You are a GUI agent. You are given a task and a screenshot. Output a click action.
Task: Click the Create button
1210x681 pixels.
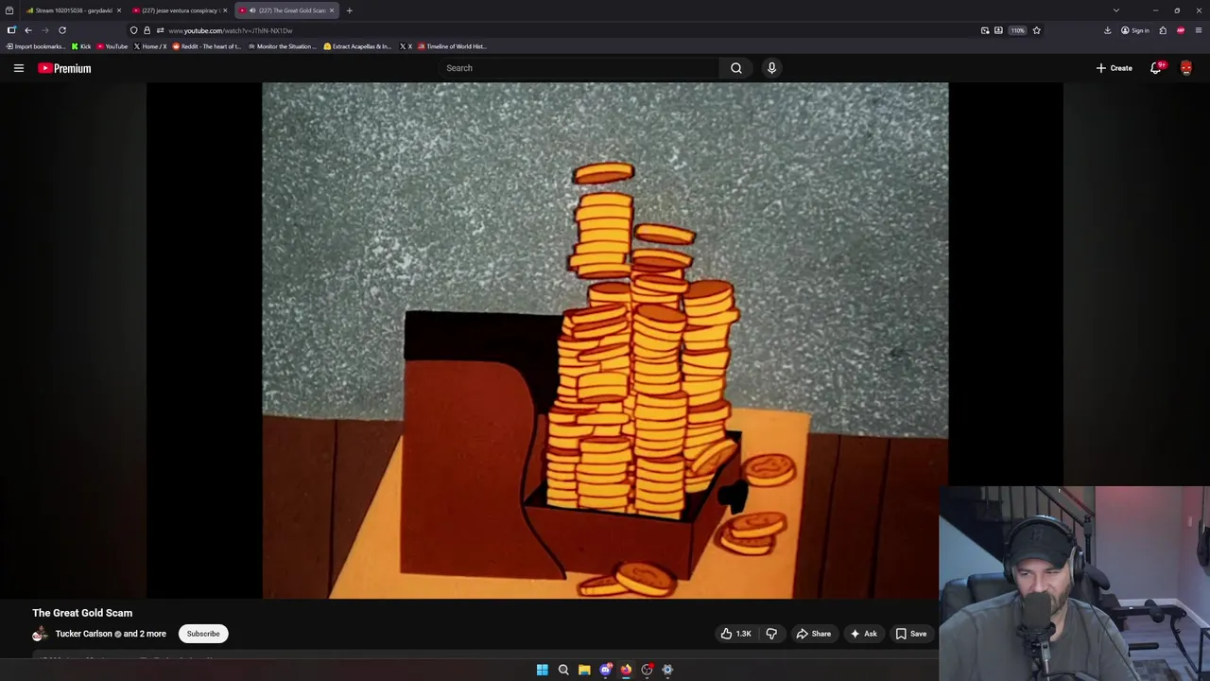point(1115,68)
